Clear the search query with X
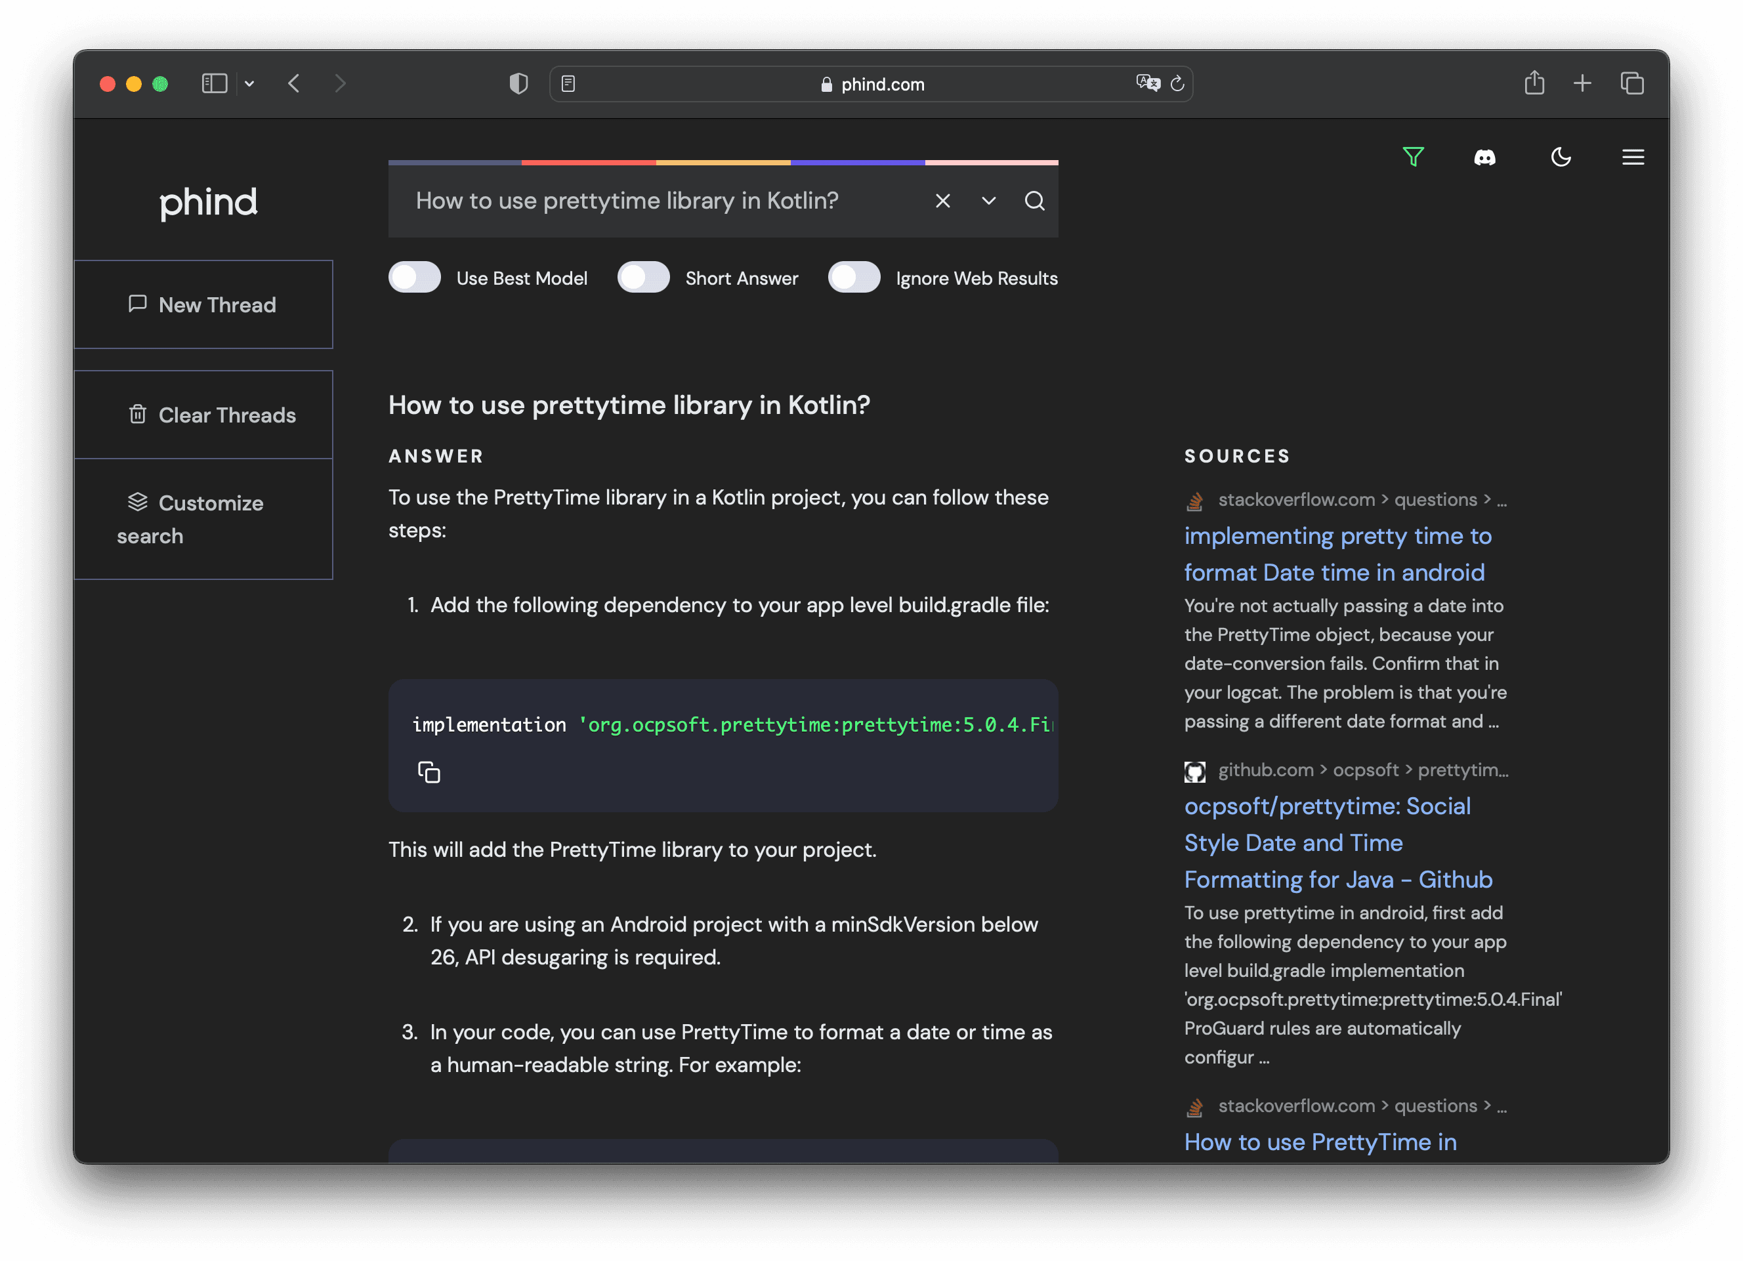The width and height of the screenshot is (1743, 1261). click(942, 201)
